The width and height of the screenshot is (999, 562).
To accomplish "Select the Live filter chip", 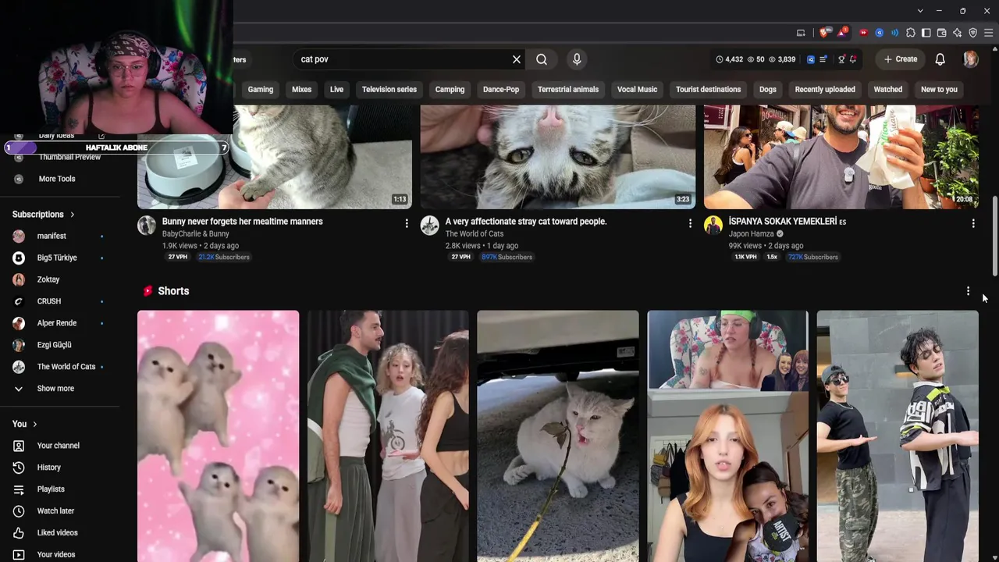I will (x=336, y=90).
